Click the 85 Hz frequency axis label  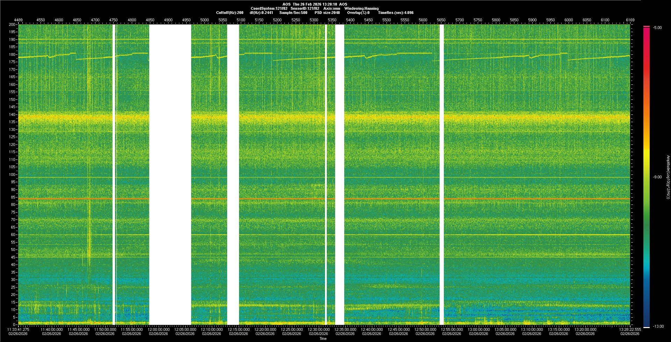point(13,197)
